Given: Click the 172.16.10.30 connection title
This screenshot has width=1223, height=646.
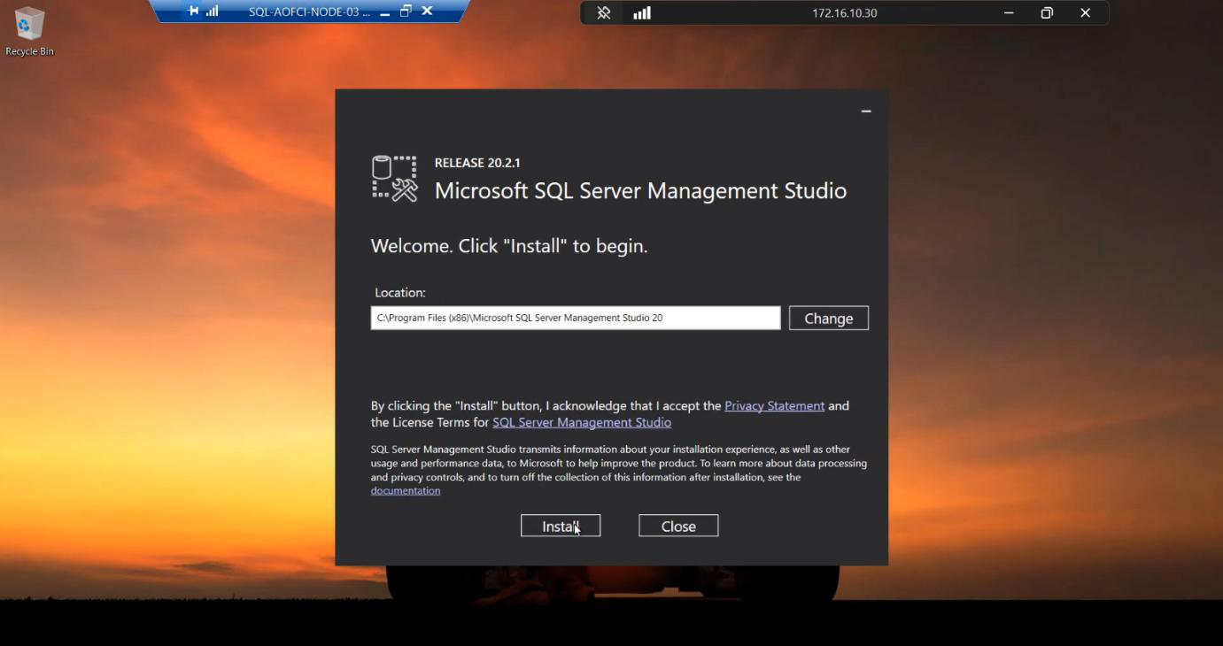Looking at the screenshot, I should [x=845, y=12].
